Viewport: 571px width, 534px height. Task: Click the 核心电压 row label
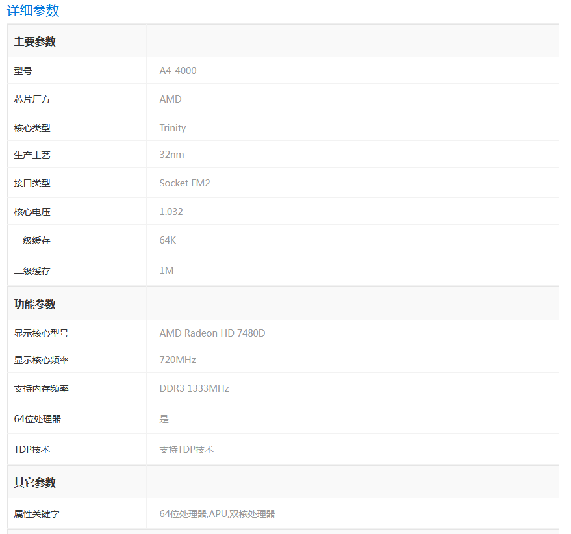pyautogui.click(x=31, y=211)
